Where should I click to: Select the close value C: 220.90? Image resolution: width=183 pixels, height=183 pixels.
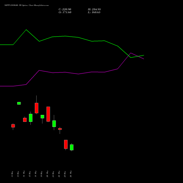65,10
